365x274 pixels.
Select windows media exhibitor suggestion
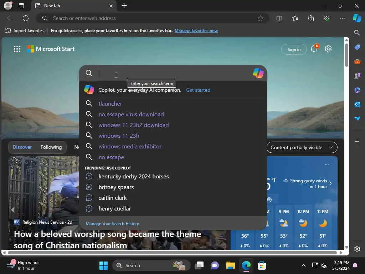click(x=173, y=146)
